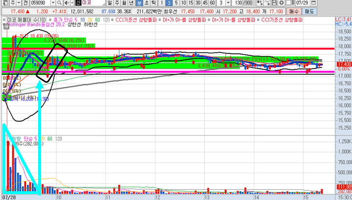Switch to second chart with 초 button
Screen dimensions: 352x200
[147, 3]
